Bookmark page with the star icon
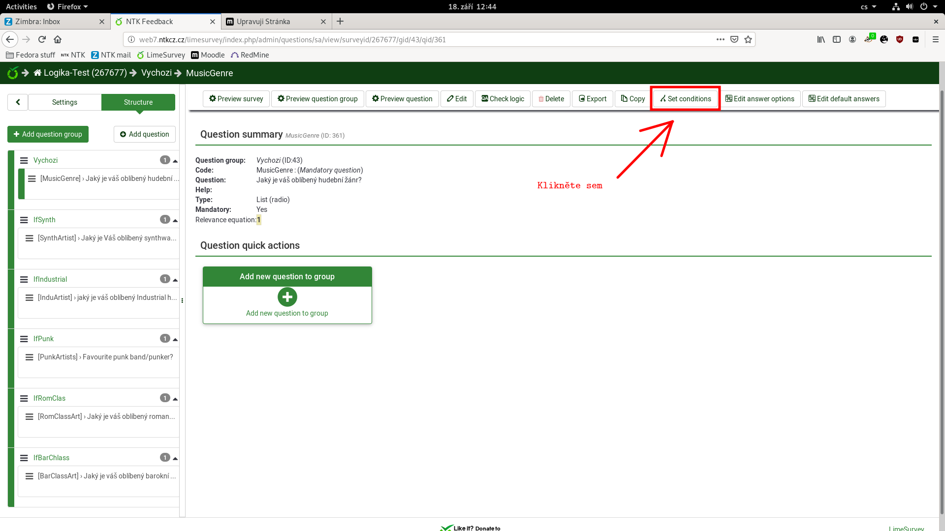This screenshot has width=945, height=531. coord(748,39)
